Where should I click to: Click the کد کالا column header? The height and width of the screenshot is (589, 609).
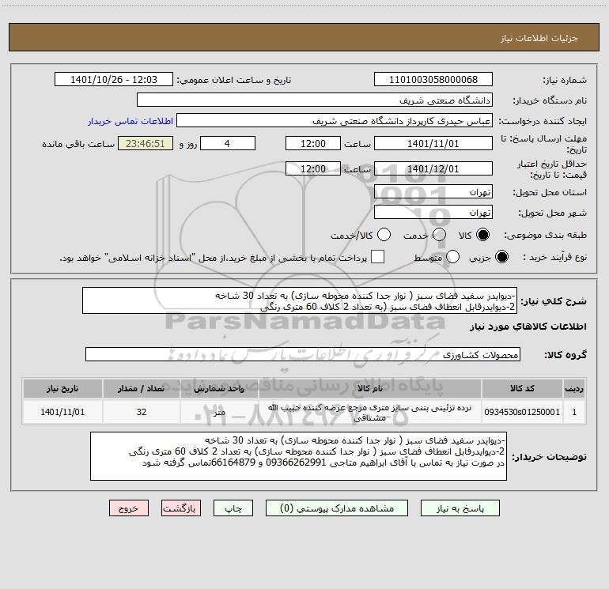[x=522, y=388]
